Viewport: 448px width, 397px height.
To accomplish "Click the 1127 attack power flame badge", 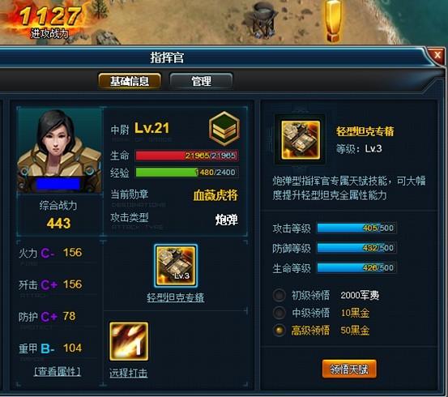I will coord(49,22).
